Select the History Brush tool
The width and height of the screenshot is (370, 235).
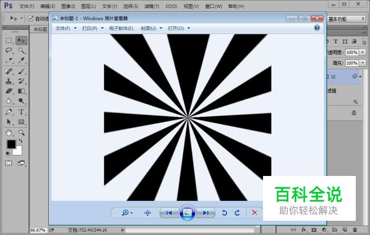(21, 81)
